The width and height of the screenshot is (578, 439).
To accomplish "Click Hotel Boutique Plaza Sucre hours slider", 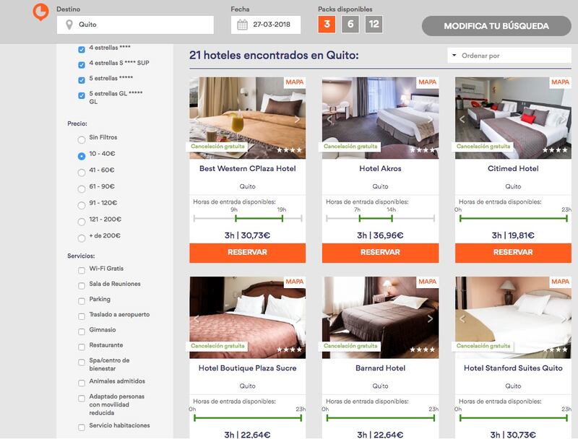I will [x=248, y=418].
